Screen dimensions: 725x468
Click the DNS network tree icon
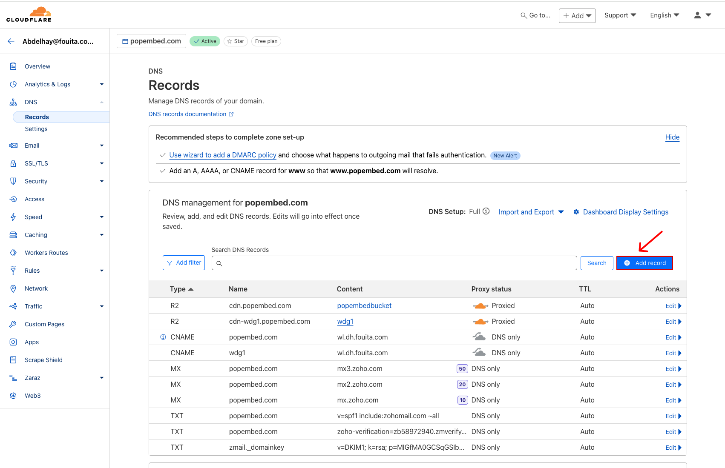tap(13, 102)
